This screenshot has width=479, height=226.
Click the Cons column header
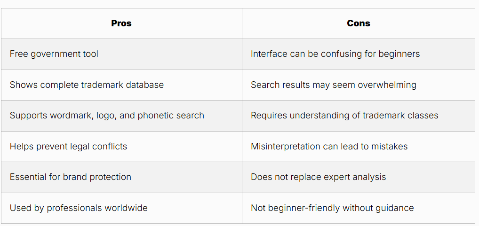[x=359, y=23]
